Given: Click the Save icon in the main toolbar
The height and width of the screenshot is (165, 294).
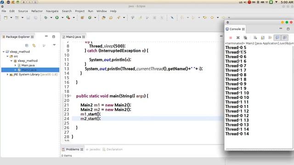Looking at the screenshot, I should pos(28,17).
